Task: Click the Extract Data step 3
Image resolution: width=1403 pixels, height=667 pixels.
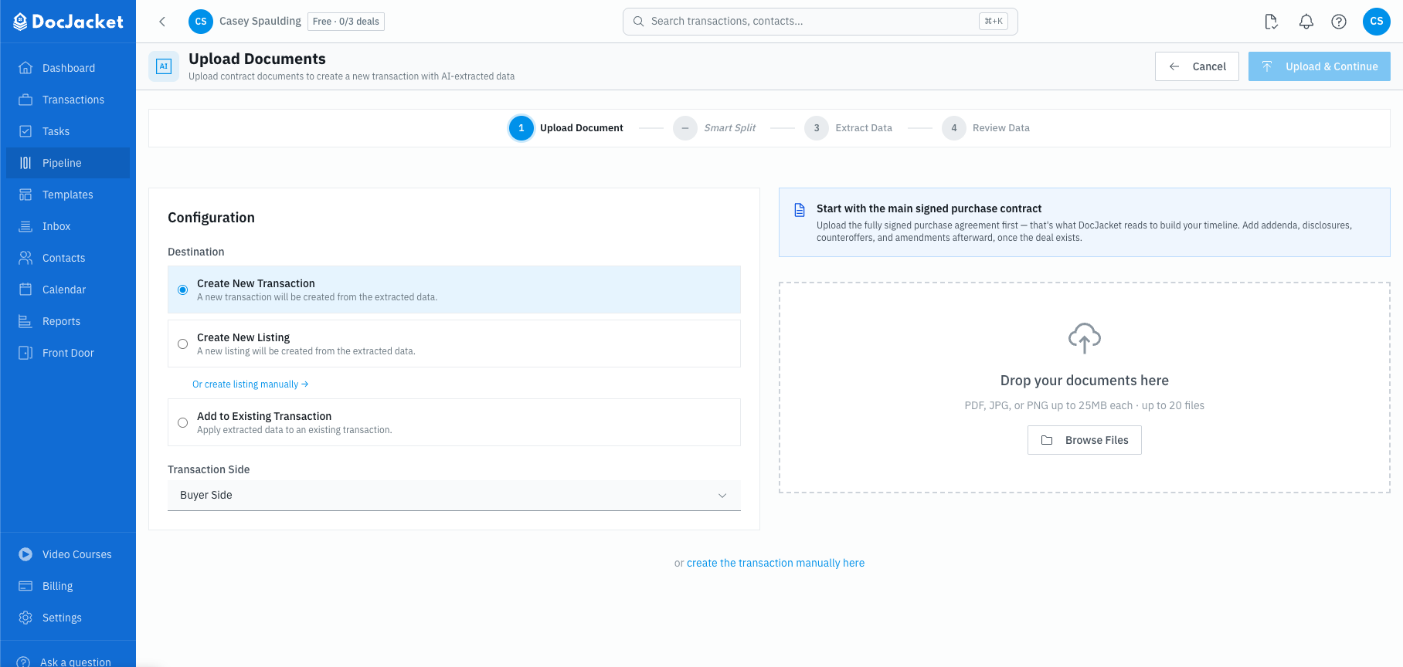Action: [x=848, y=128]
